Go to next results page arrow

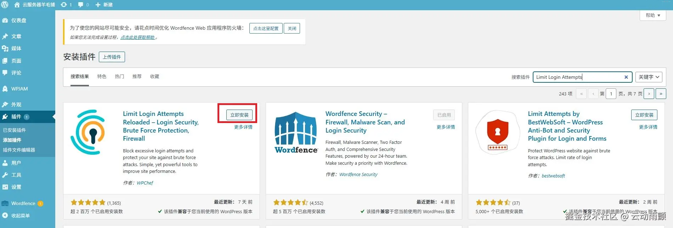point(649,94)
